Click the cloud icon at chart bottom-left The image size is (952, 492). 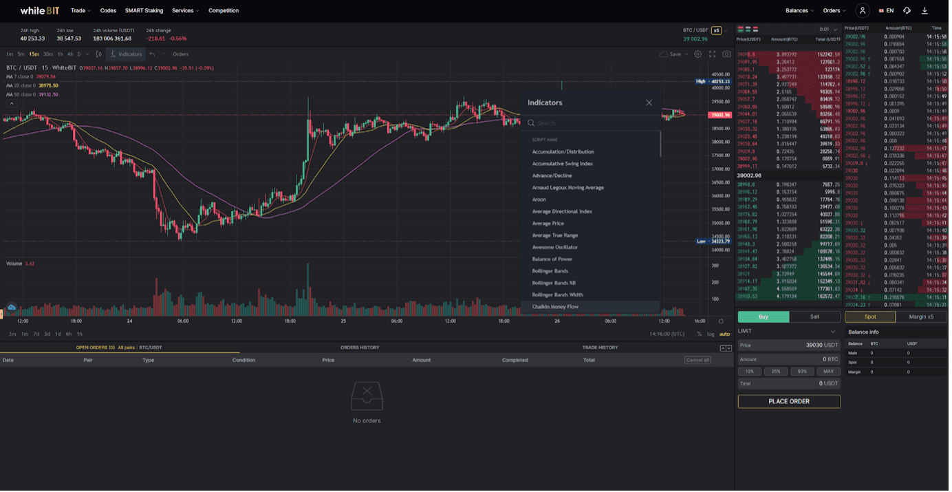coord(12,308)
